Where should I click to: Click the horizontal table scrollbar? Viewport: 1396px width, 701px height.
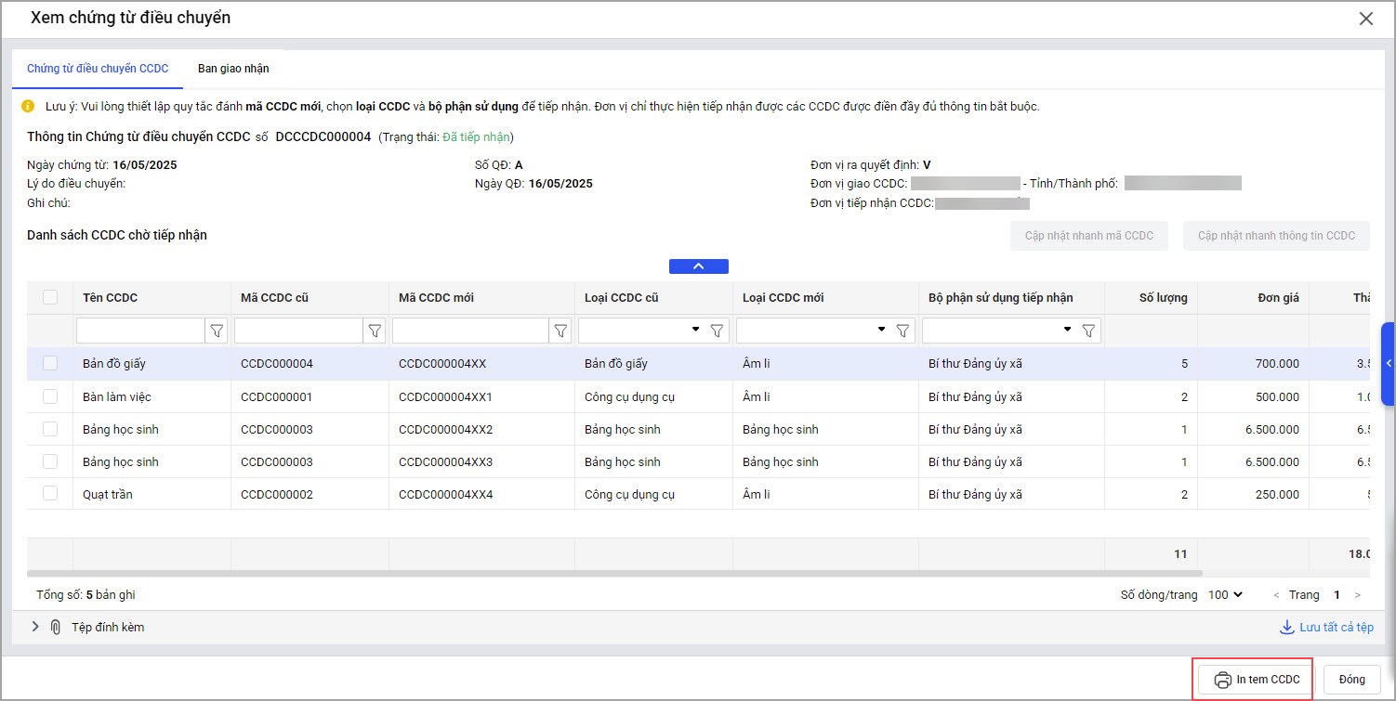613,574
